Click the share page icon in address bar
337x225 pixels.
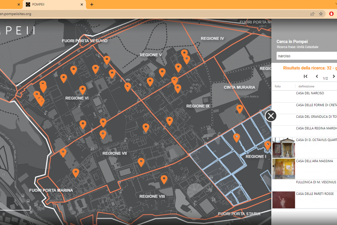(312, 14)
